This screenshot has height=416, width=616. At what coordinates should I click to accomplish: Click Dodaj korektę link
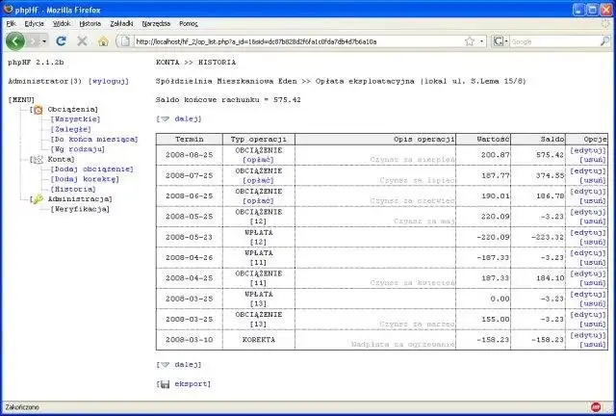click(x=85, y=179)
